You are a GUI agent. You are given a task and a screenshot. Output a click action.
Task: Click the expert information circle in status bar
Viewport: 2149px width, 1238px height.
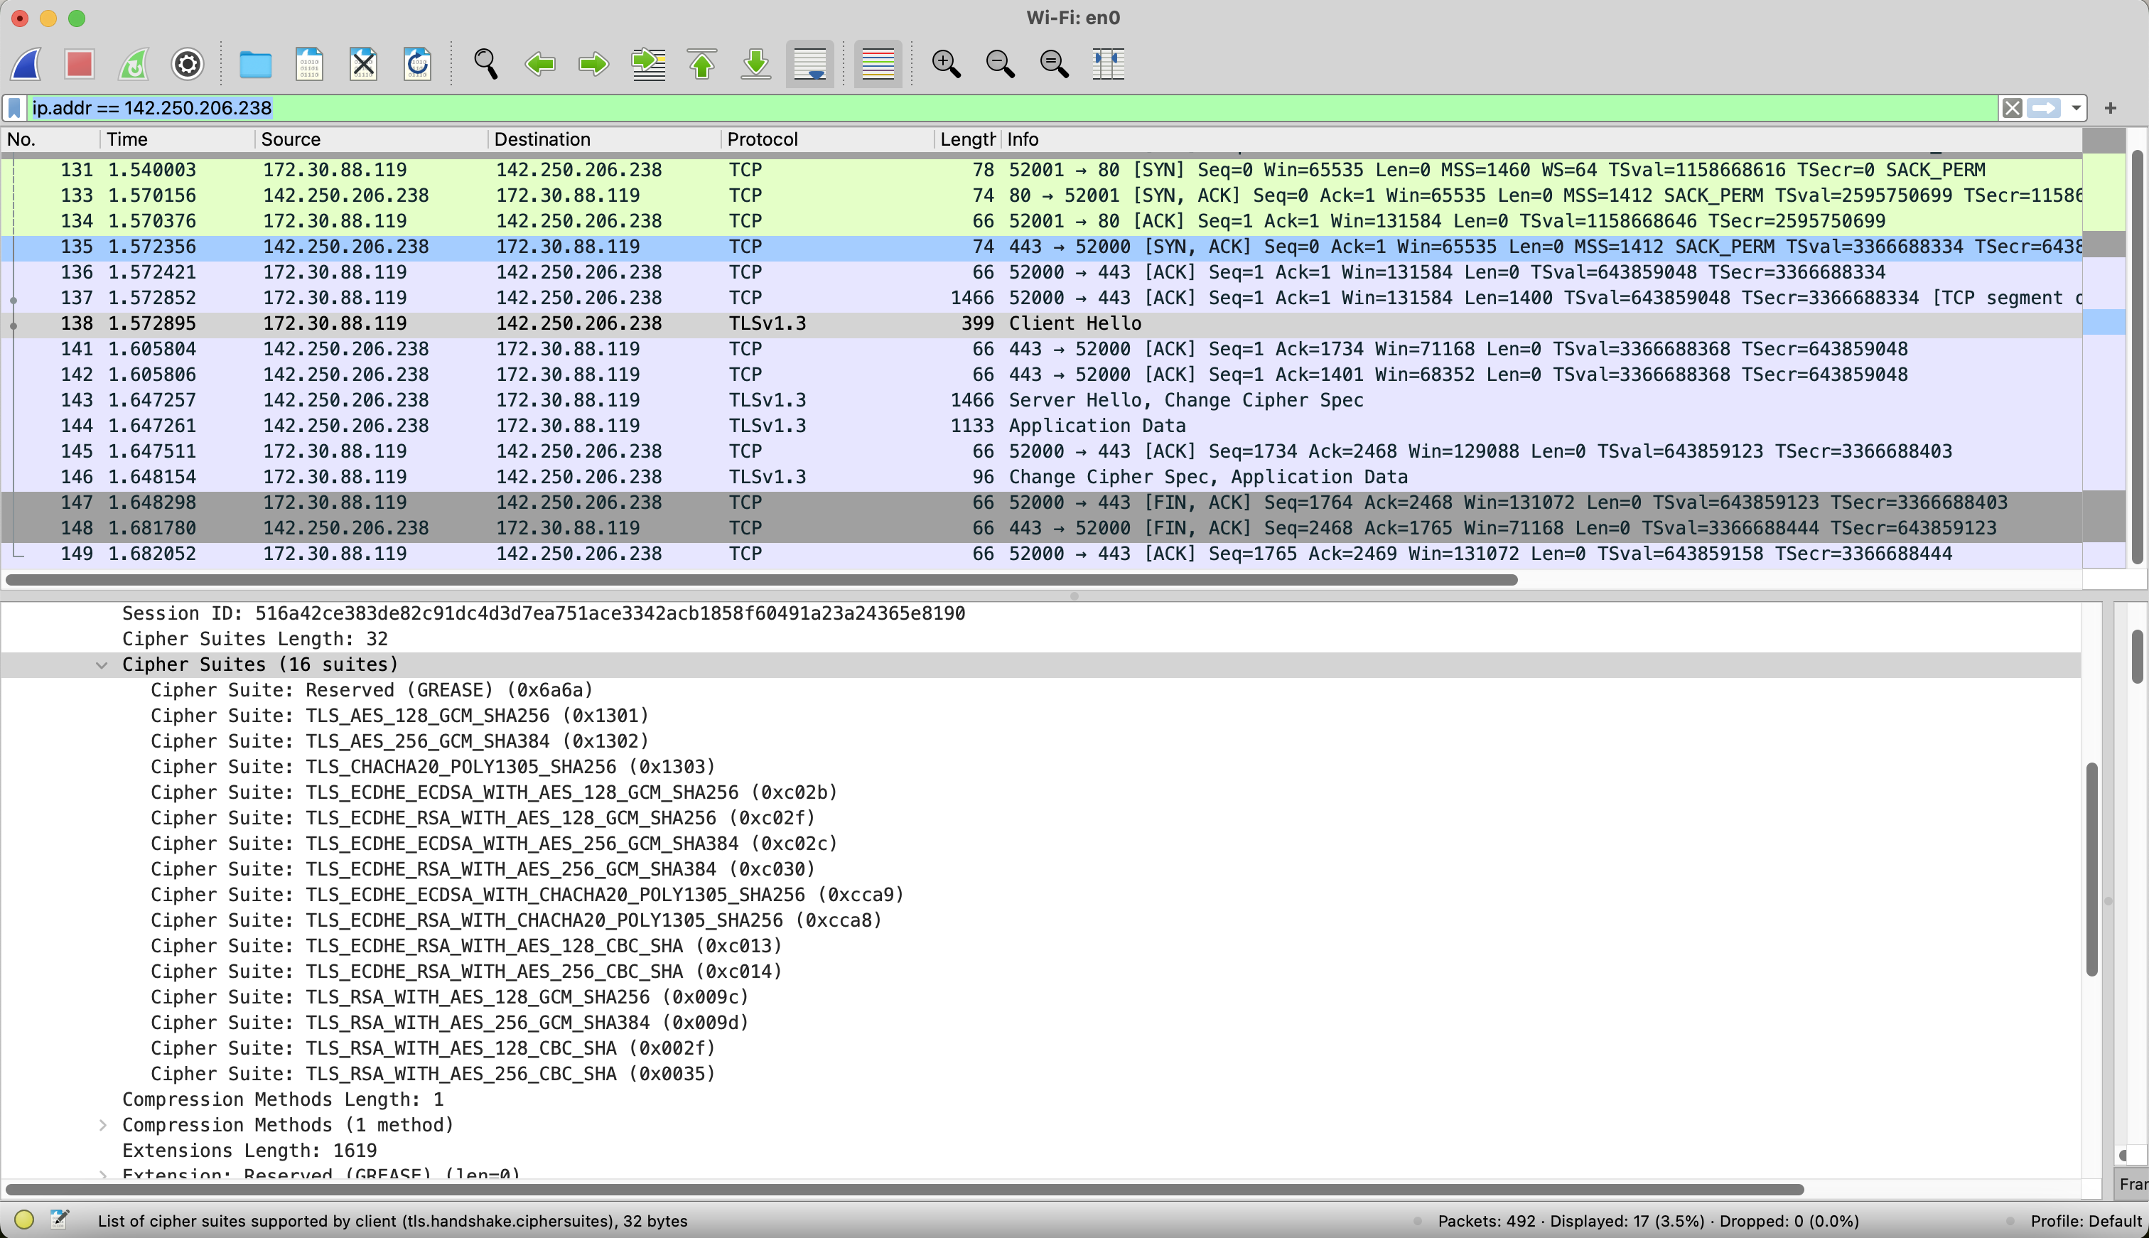(x=23, y=1220)
